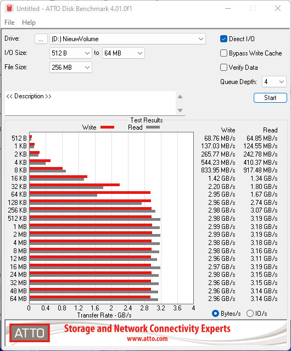Select the IO/s radio button

click(x=250, y=314)
